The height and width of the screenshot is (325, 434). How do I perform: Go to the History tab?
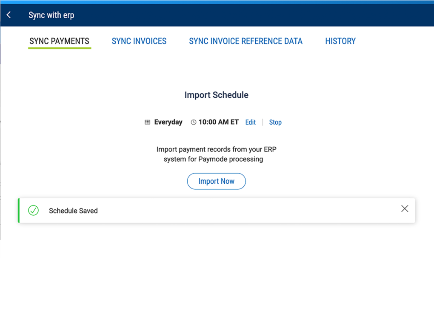340,41
